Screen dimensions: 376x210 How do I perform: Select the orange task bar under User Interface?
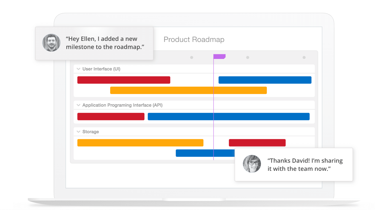pyautogui.click(x=188, y=90)
